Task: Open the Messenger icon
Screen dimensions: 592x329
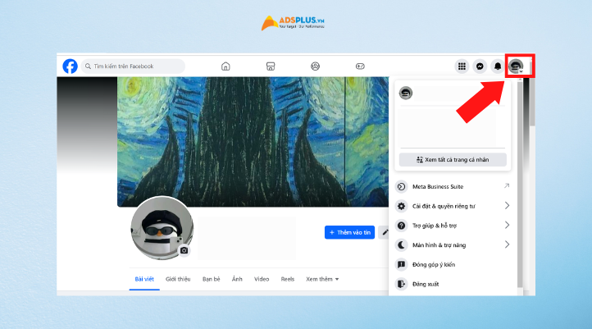Action: (480, 66)
